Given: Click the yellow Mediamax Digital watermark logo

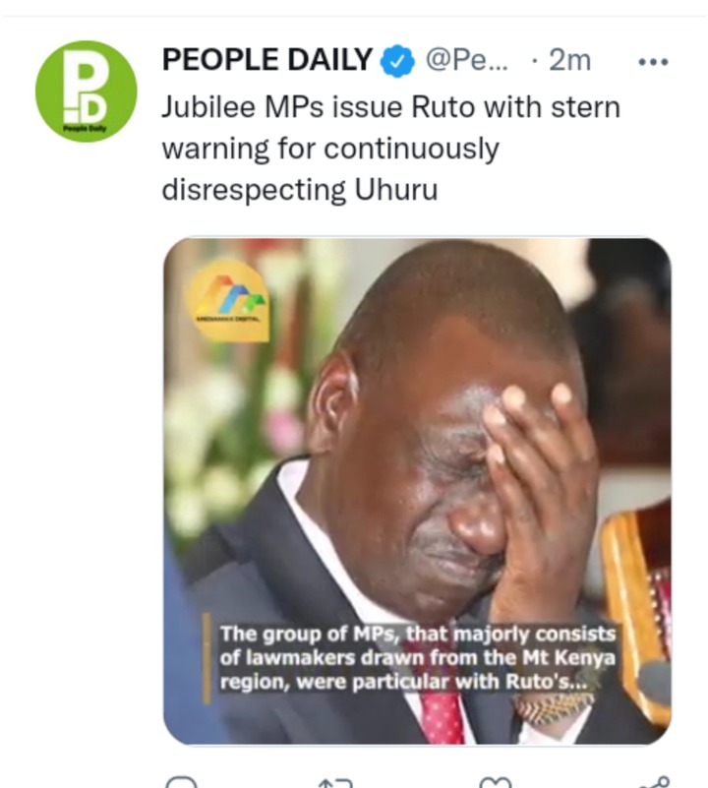Looking at the screenshot, I should (227, 301).
